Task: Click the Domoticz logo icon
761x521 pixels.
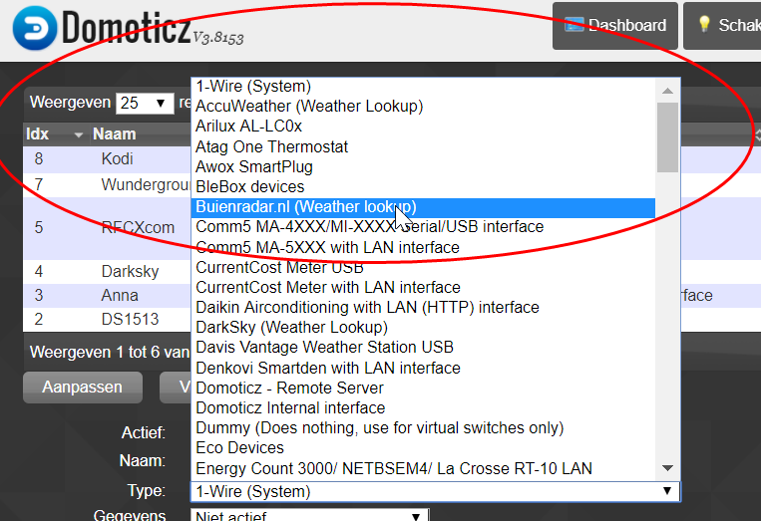Action: [x=35, y=28]
